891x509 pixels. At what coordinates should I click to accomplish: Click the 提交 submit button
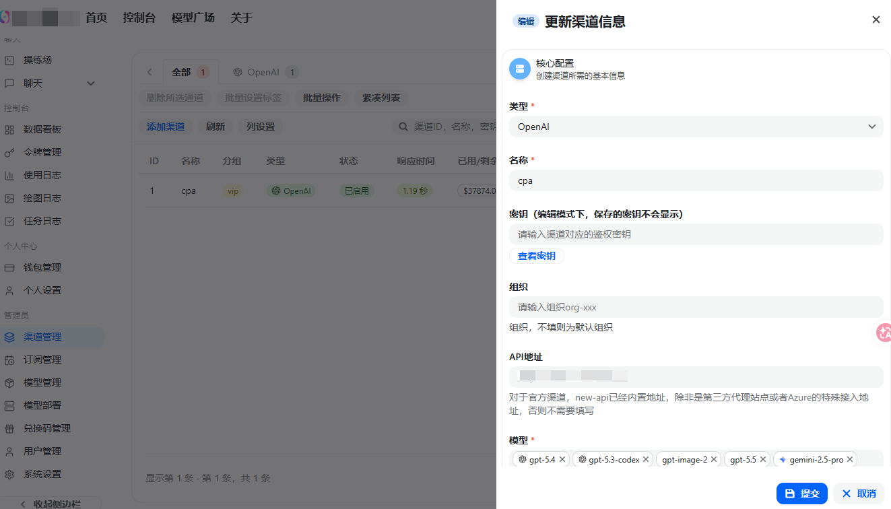click(802, 494)
